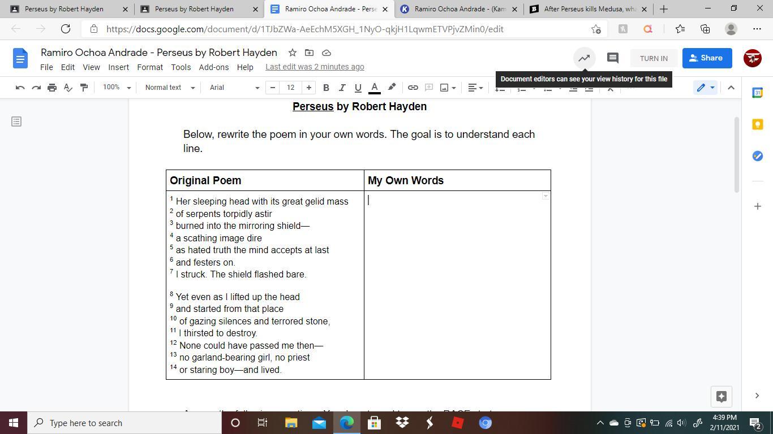Image resolution: width=773 pixels, height=434 pixels.
Task: Open the insert image dropdown
Action: tap(448, 88)
